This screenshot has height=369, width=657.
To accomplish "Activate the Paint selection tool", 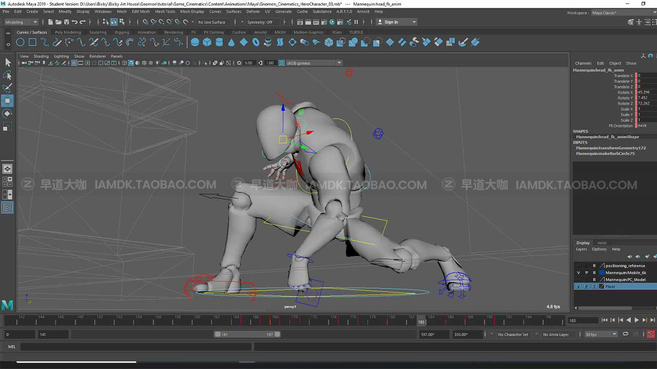I will pos(8,88).
